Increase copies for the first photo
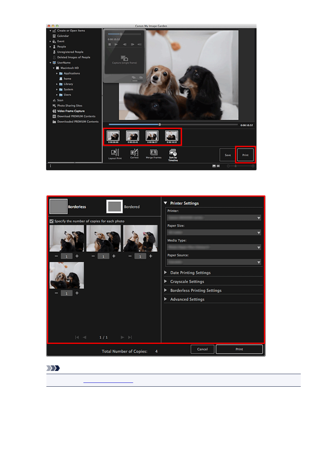333x472 pixels. click(77, 256)
